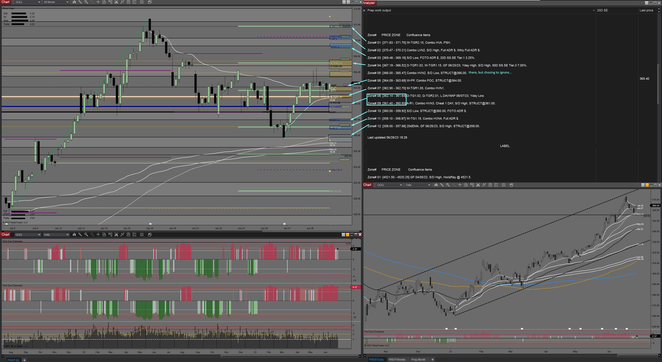
Task: Add new tab next to Prep:Month
Action: (433, 359)
